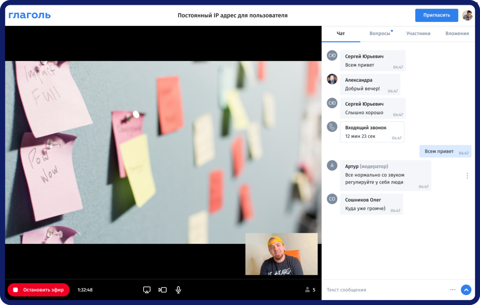Select the Чат tab

coord(341,33)
